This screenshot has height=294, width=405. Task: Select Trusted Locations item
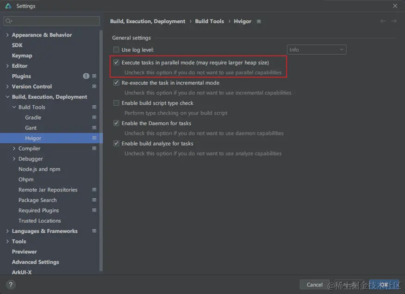coord(39,221)
